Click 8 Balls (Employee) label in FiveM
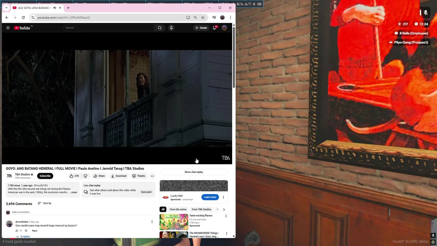Image resolution: width=437 pixels, height=246 pixels. pos(411,33)
